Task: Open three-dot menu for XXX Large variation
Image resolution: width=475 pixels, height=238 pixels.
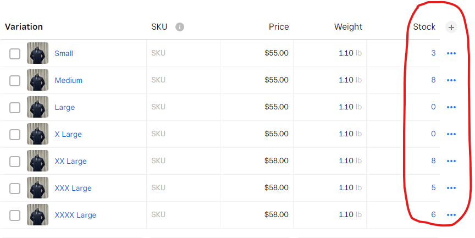Action: 451,188
